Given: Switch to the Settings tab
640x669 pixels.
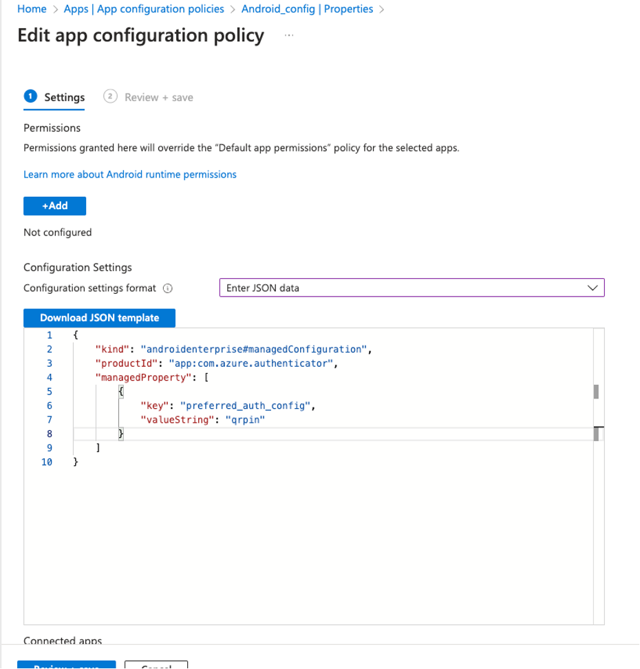Looking at the screenshot, I should [x=64, y=97].
